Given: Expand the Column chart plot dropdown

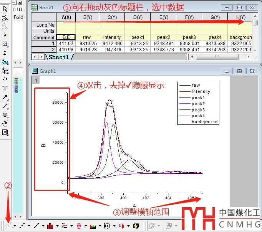Looking at the screenshot, I should coord(57,226).
